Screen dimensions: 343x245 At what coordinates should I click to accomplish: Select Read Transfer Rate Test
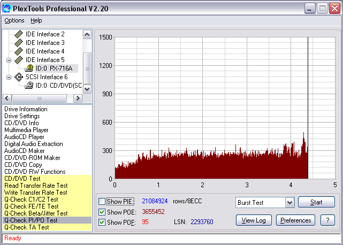(x=47, y=186)
